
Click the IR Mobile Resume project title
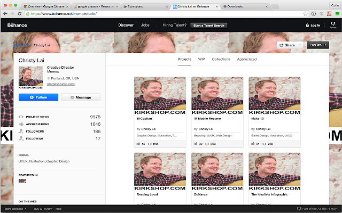[x=207, y=119]
